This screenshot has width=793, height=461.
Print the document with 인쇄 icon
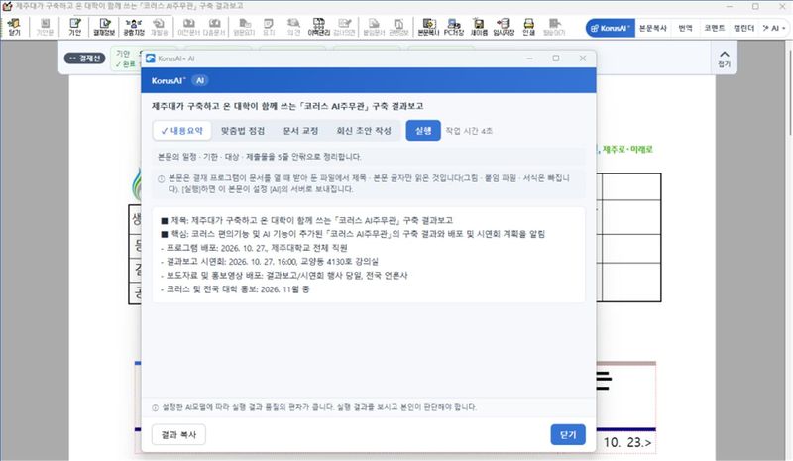coord(528,27)
